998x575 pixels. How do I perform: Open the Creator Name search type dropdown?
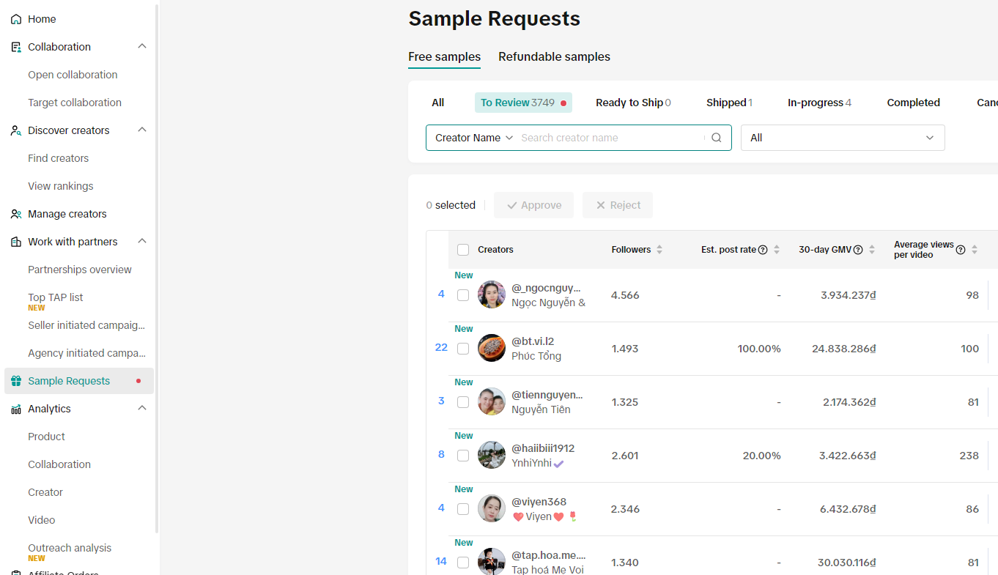474,138
